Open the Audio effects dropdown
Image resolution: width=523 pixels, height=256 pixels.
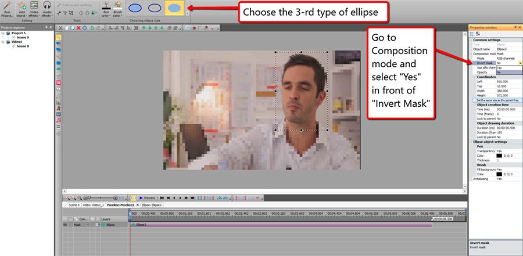(x=46, y=9)
